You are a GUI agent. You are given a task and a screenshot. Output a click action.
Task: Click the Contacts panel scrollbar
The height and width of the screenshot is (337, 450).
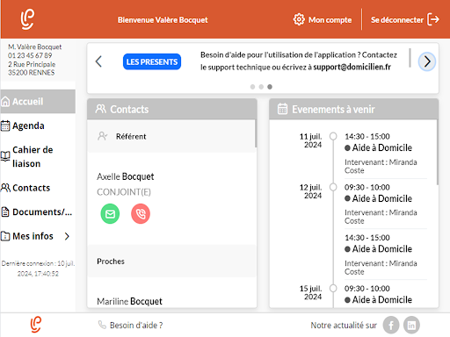click(256, 133)
